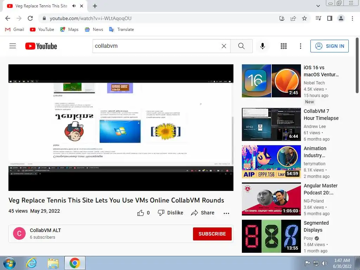Open the CollabVM ALT channel avatar
360x270 pixels.
pos(19,233)
